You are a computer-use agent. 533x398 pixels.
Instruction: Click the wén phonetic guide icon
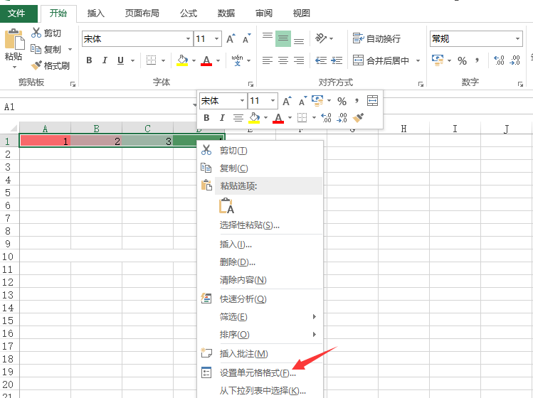click(x=237, y=60)
